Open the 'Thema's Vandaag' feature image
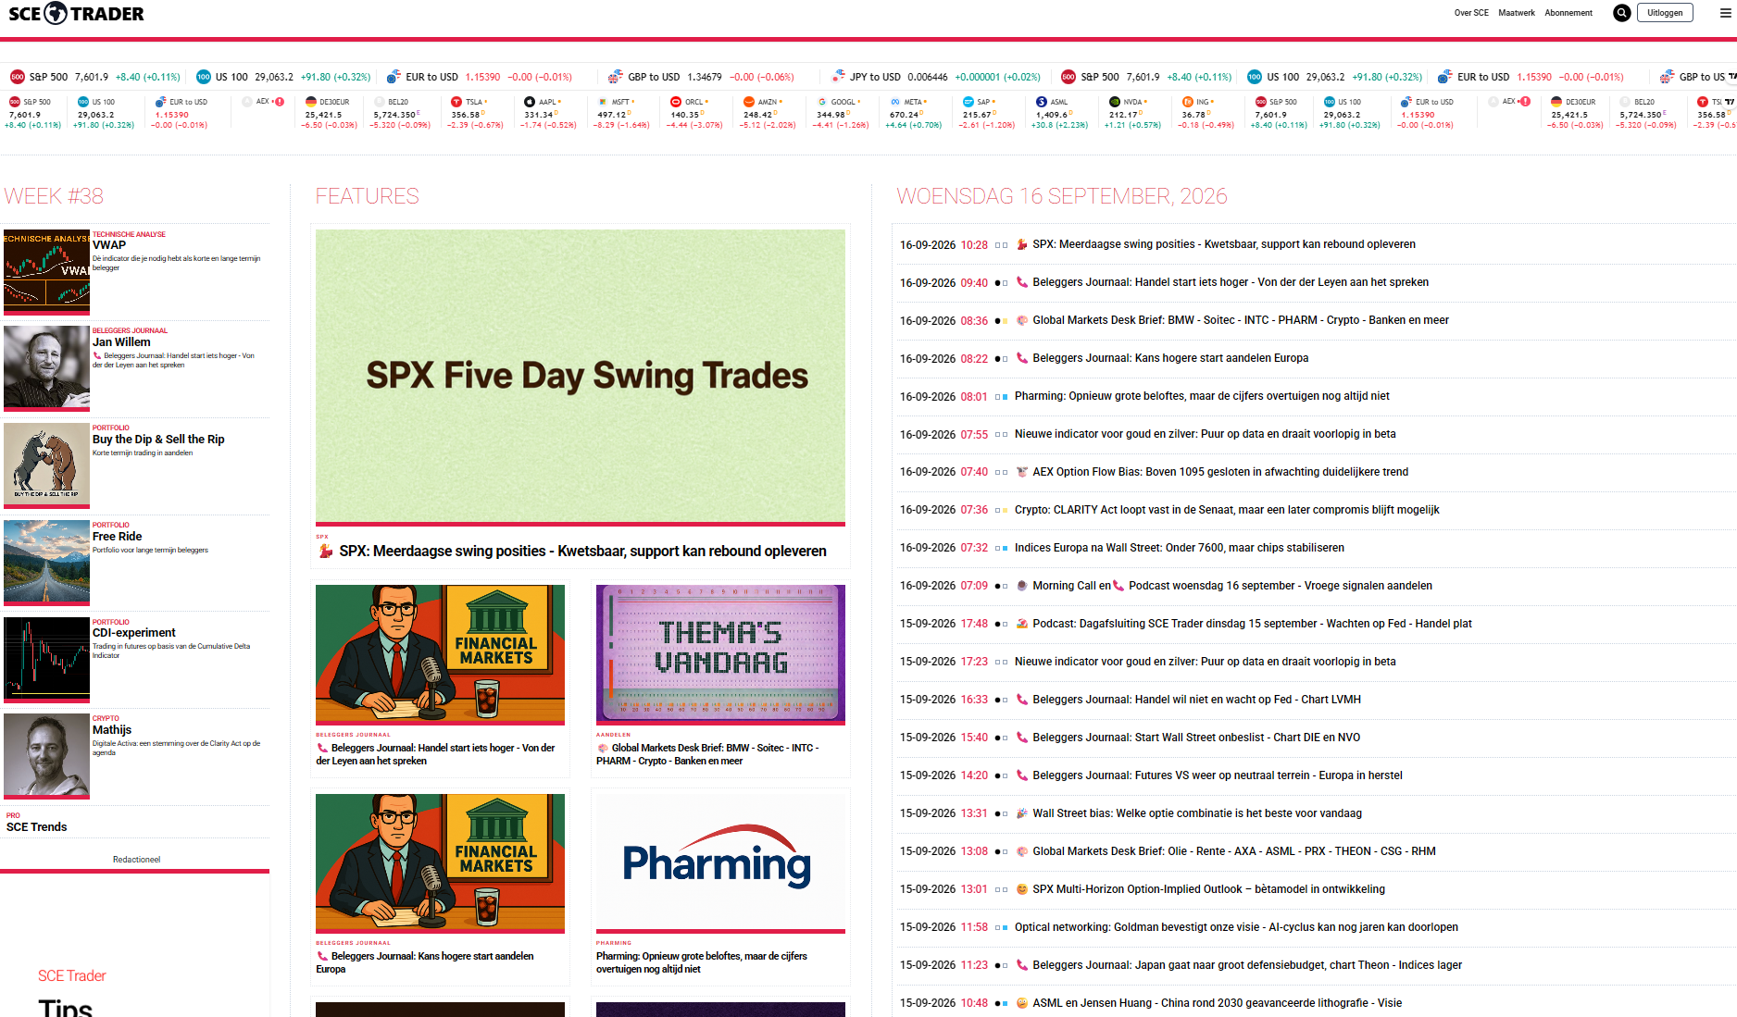This screenshot has width=1737, height=1017. click(720, 654)
